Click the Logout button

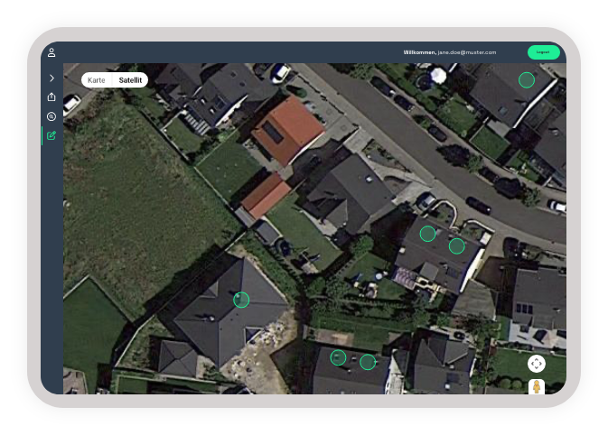coord(543,52)
